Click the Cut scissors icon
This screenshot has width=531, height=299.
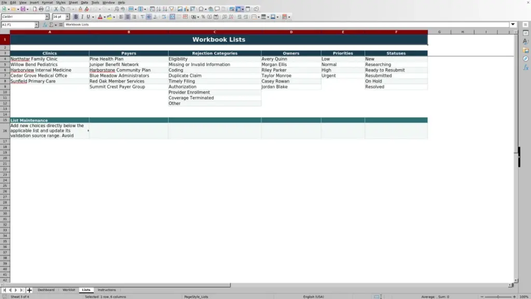click(x=56, y=9)
